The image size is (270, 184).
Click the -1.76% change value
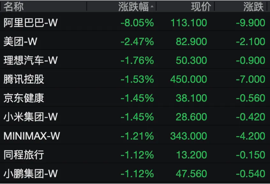coord(137,60)
